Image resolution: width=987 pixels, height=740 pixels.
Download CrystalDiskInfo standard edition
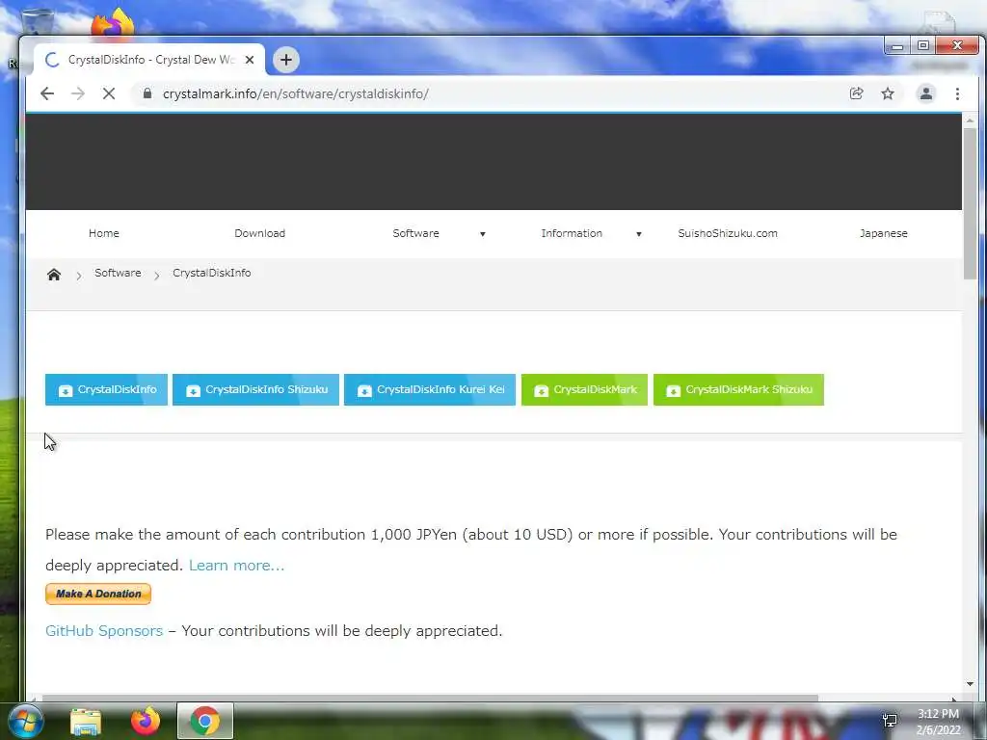pyautogui.click(x=106, y=389)
